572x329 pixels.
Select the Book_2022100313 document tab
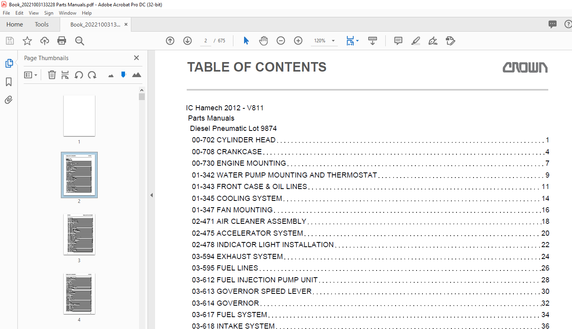[x=95, y=25]
